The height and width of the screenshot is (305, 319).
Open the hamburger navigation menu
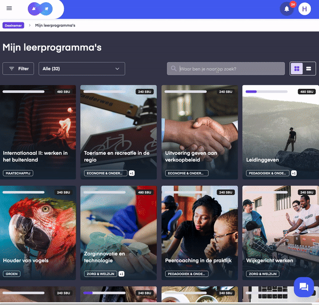tap(9, 8)
